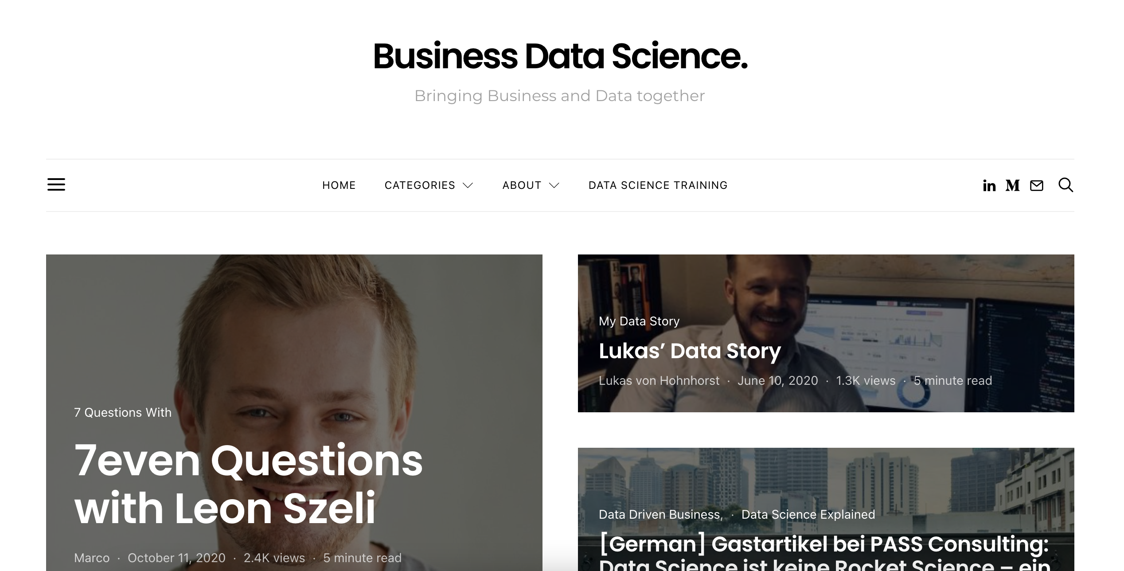The image size is (1124, 571).
Task: Select the My Data Story category label
Action: click(639, 321)
